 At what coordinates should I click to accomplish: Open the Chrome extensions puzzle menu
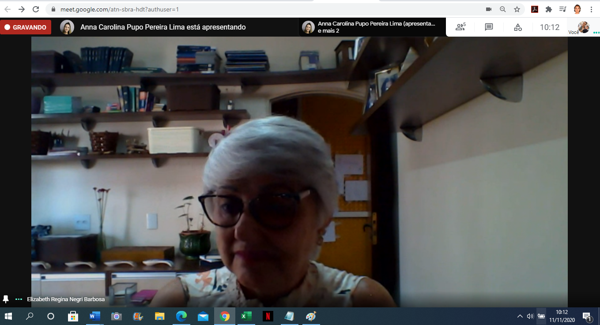549,9
